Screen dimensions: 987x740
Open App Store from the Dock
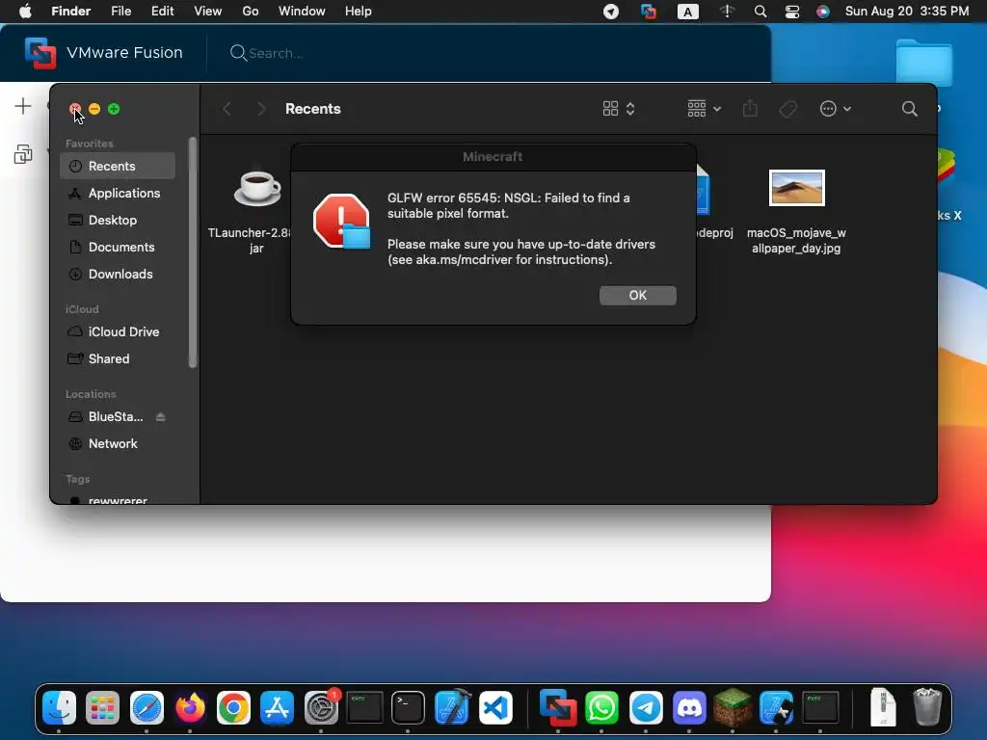click(277, 707)
